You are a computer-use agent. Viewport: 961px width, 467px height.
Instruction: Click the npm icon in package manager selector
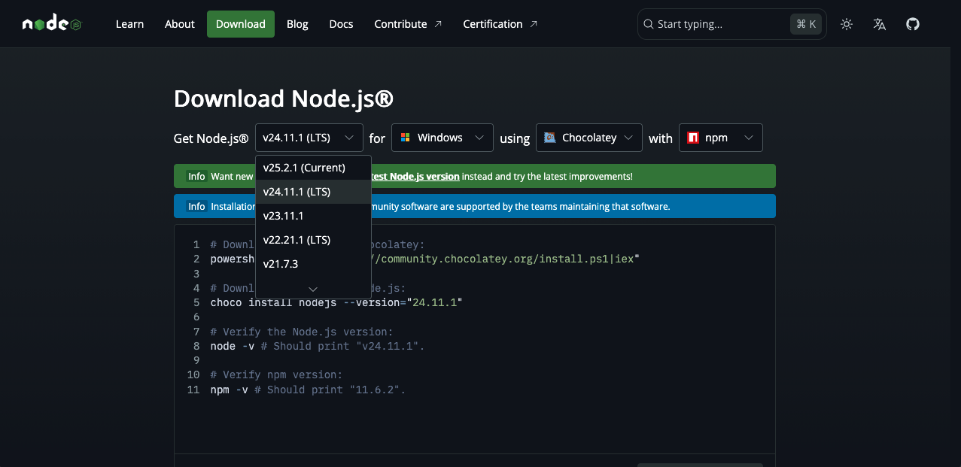pos(693,138)
